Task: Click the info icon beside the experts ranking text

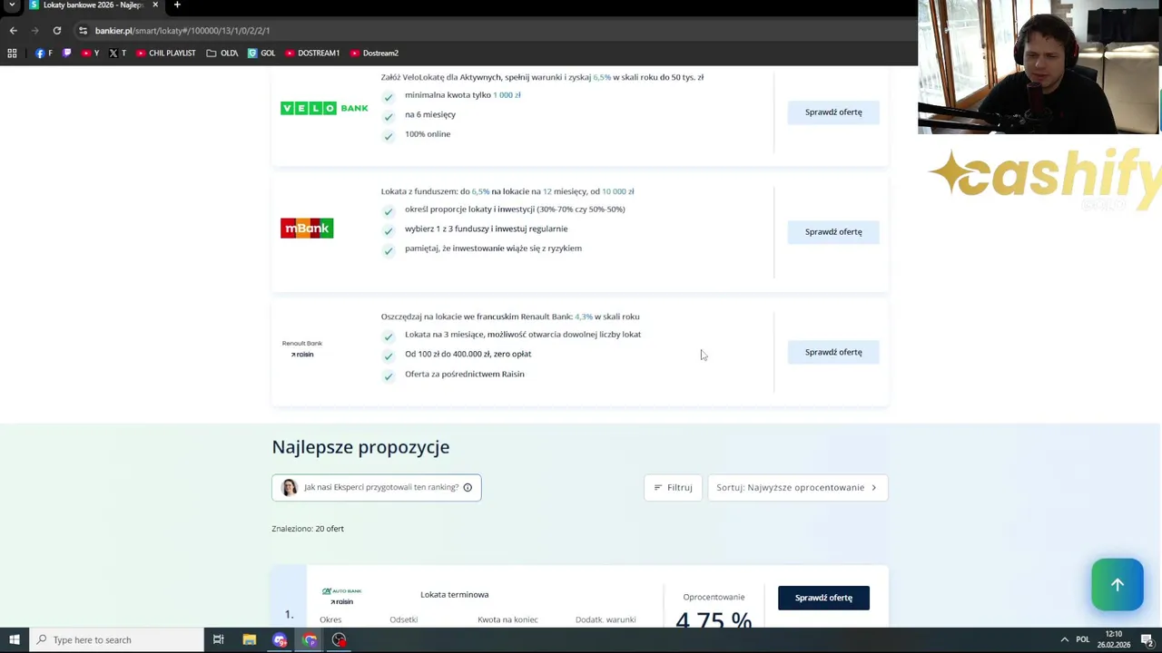Action: (468, 487)
